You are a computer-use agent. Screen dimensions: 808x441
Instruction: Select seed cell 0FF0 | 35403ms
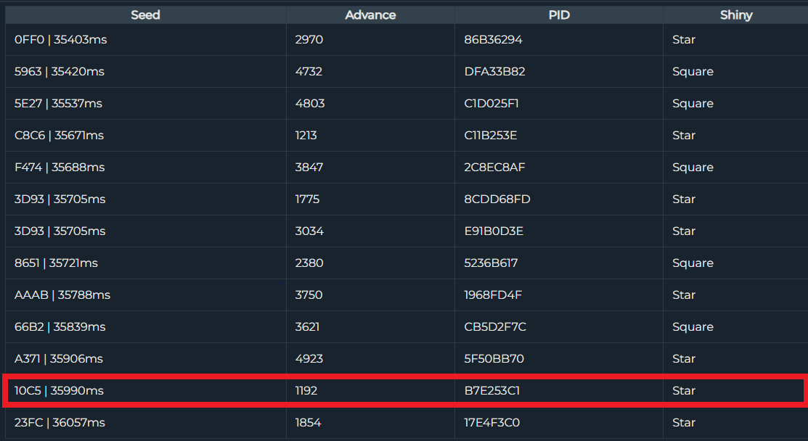coord(61,40)
